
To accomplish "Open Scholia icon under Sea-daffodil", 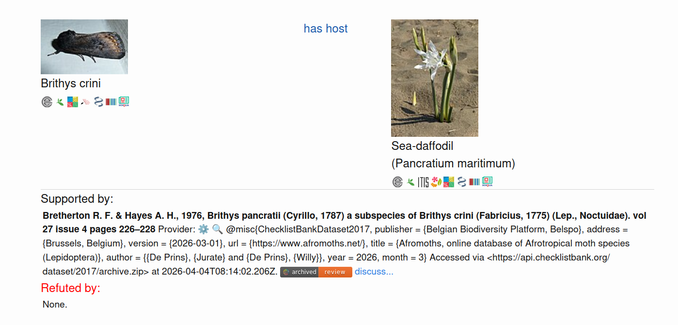I will pyautogui.click(x=487, y=182).
